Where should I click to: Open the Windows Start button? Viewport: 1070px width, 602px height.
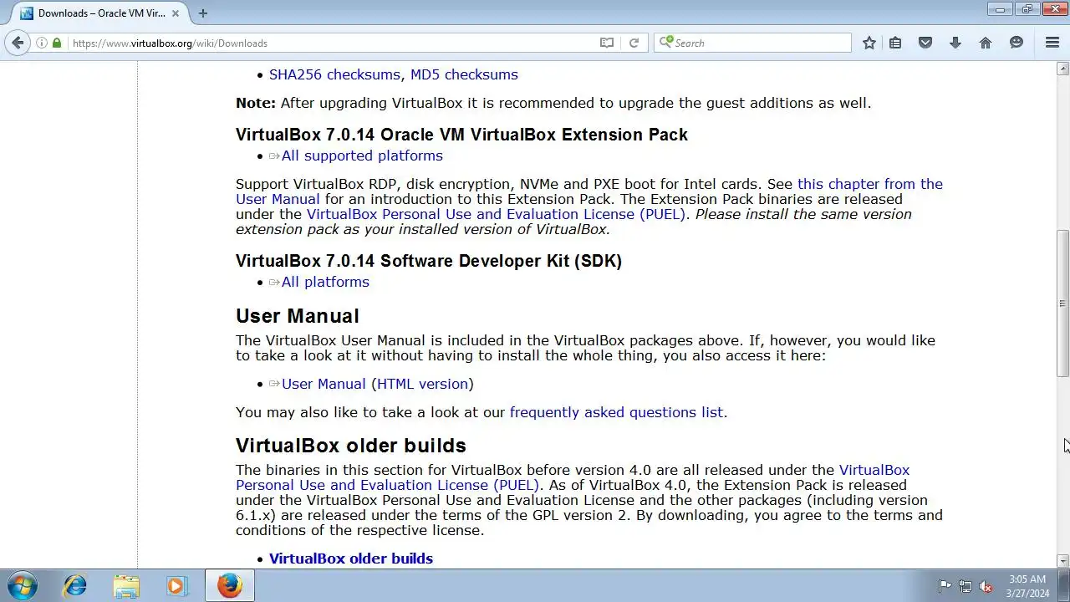(x=21, y=585)
